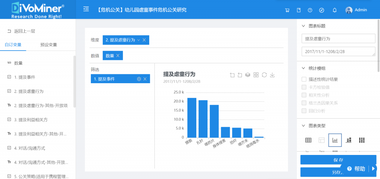Open the document manual icon in the header
380x179 pixels.
299,10
